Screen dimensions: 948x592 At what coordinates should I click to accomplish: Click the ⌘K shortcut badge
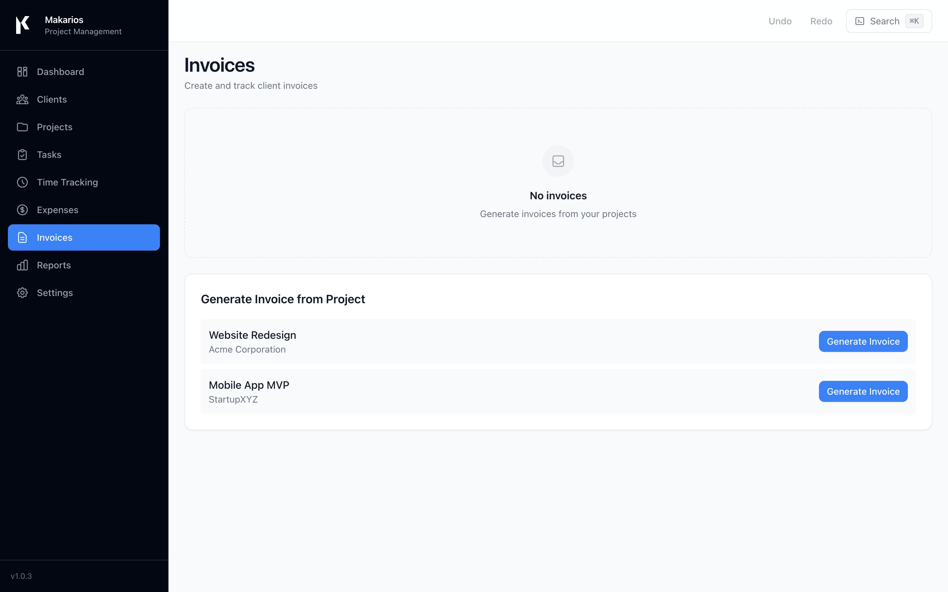point(914,21)
